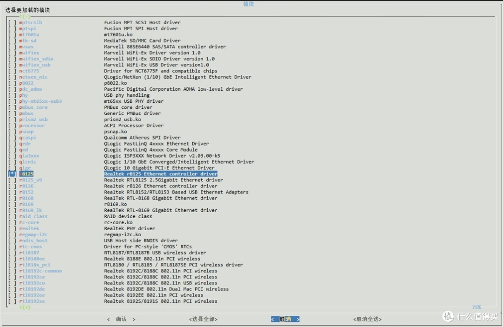Select the p8022 module name

pyautogui.click(x=26, y=83)
